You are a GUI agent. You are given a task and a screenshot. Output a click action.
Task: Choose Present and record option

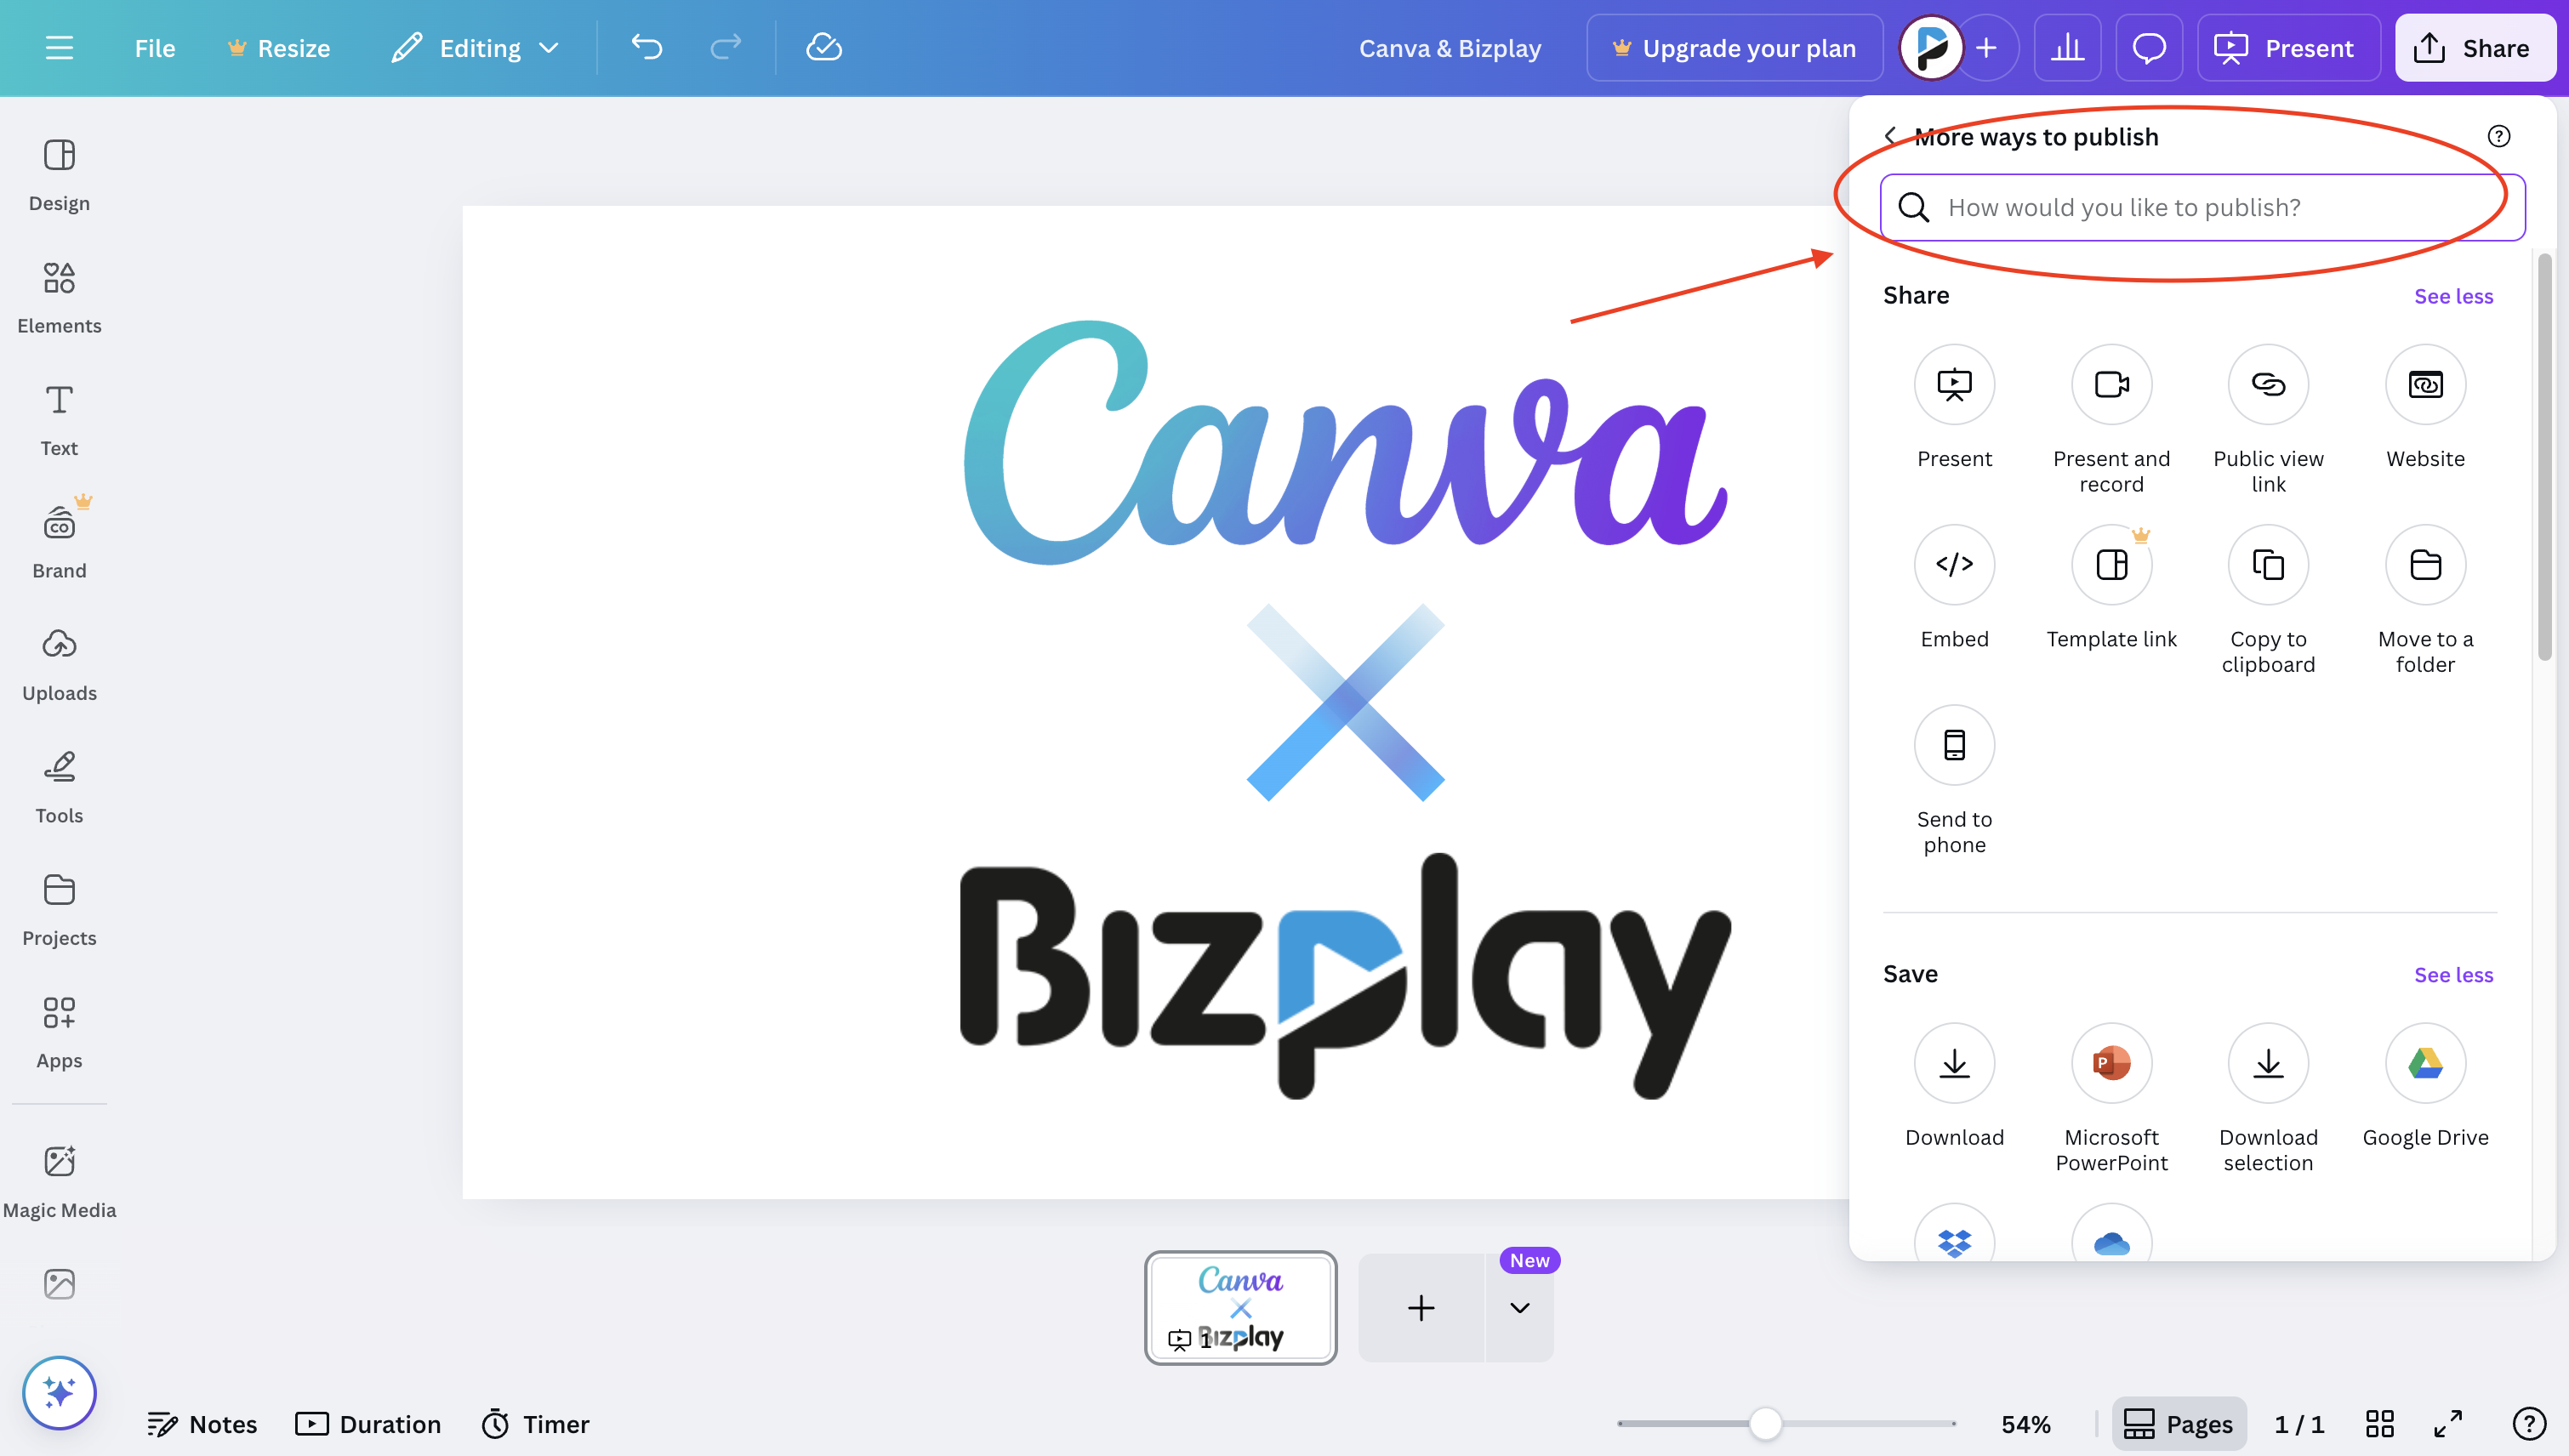coord(2111,420)
